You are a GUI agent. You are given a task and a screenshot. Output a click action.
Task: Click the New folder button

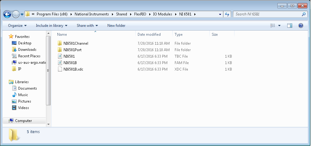[116, 26]
